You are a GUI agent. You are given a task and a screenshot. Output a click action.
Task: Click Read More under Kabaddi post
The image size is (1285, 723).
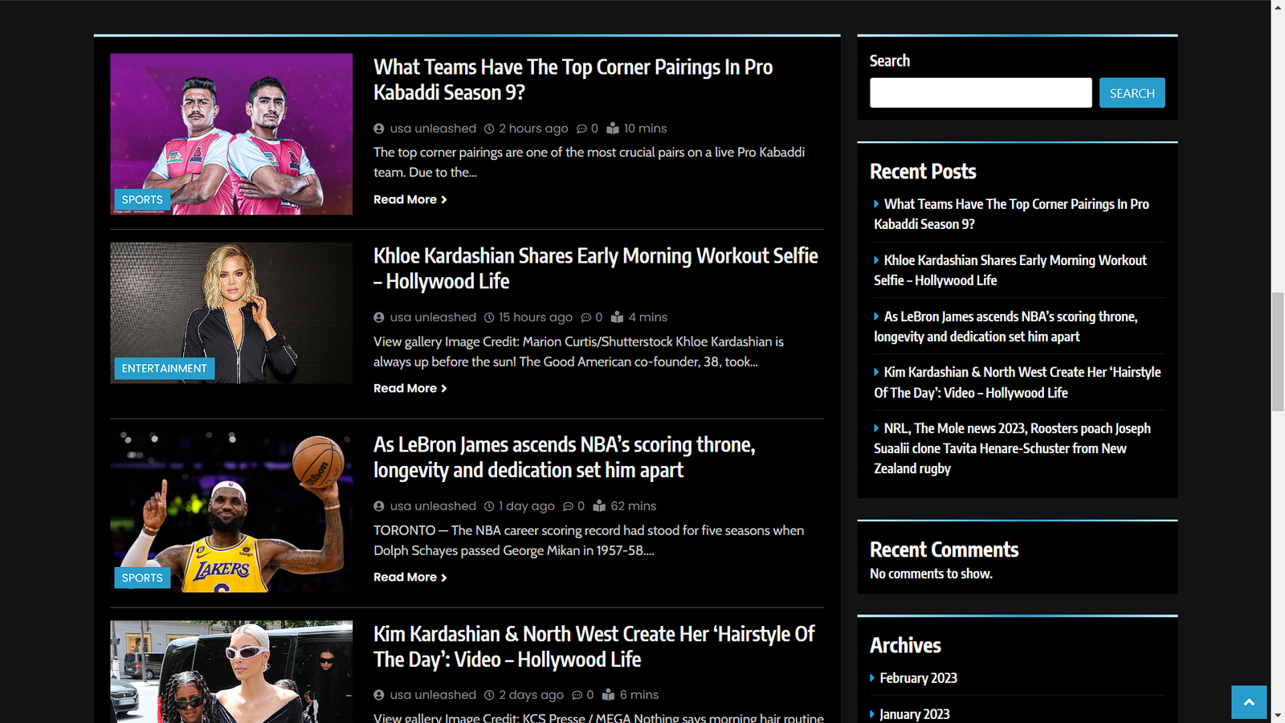tap(410, 199)
